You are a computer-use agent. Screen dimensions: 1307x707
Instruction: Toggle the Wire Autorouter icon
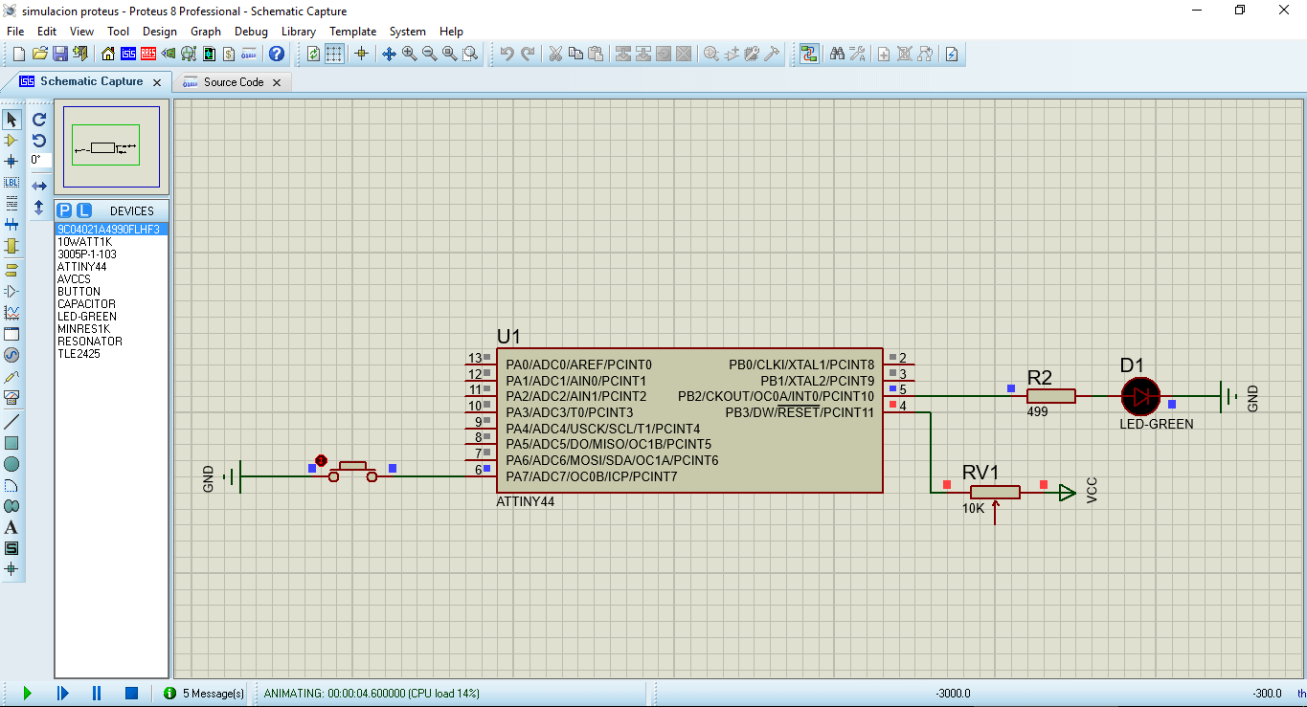point(809,54)
